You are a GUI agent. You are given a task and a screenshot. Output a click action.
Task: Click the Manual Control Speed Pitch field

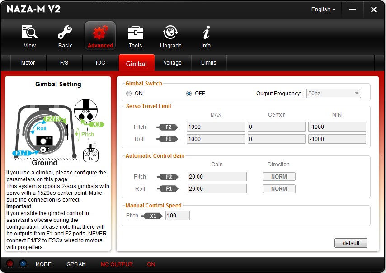pyautogui.click(x=178, y=216)
